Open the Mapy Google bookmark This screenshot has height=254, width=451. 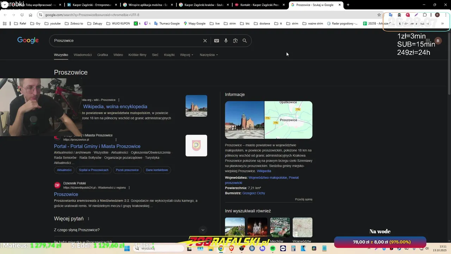click(x=194, y=24)
